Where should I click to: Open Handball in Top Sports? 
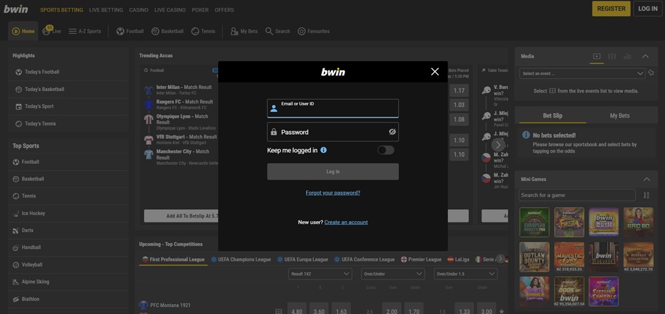pos(68,248)
